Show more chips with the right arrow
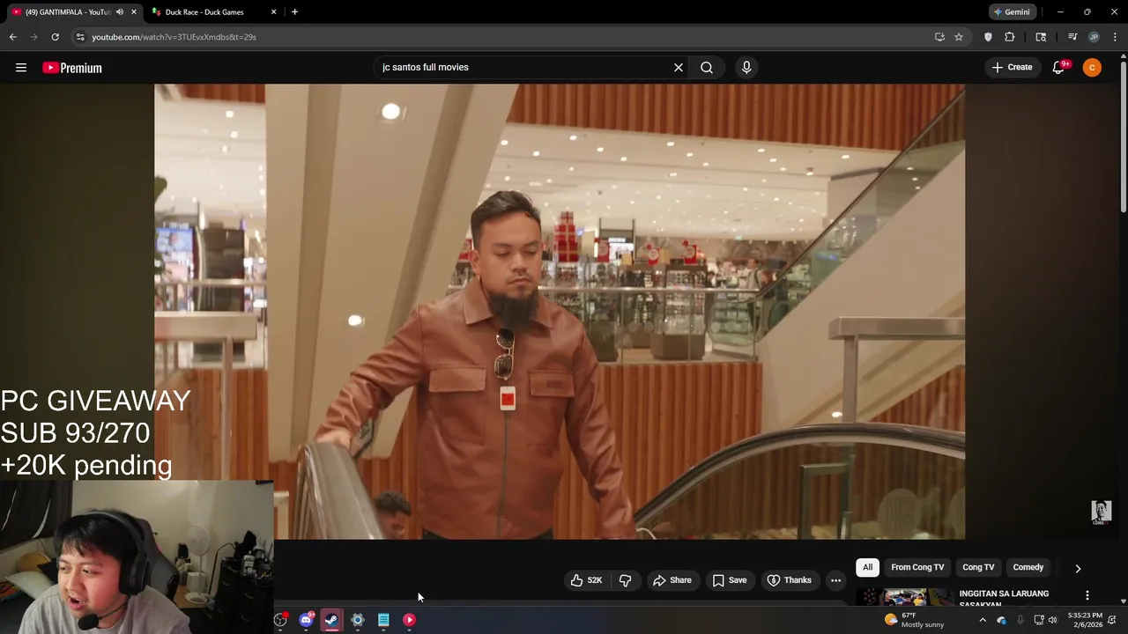Viewport: 1128px width, 634px height. [x=1078, y=569]
